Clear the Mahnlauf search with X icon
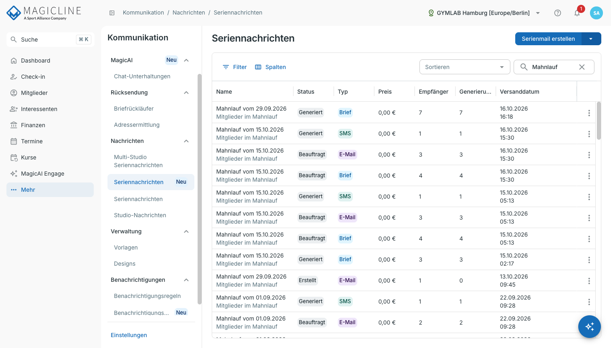Image resolution: width=611 pixels, height=348 pixels. coord(582,67)
